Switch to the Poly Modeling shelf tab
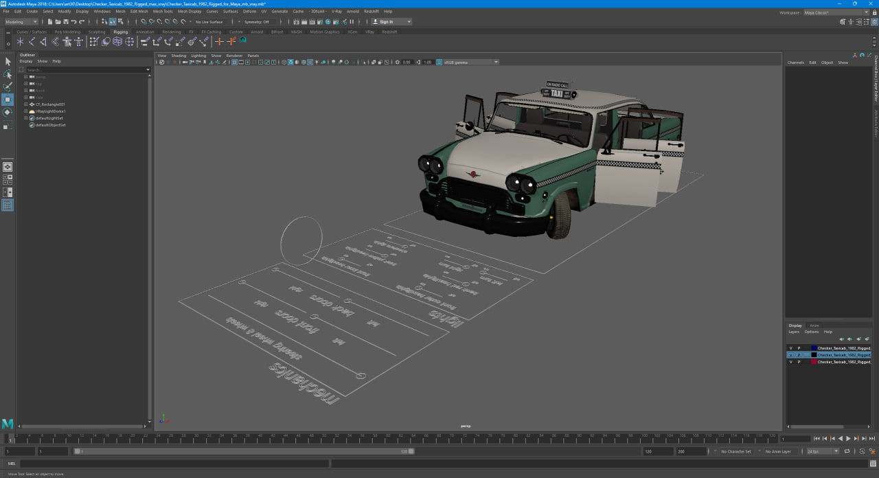This screenshot has width=879, height=478. click(x=67, y=32)
